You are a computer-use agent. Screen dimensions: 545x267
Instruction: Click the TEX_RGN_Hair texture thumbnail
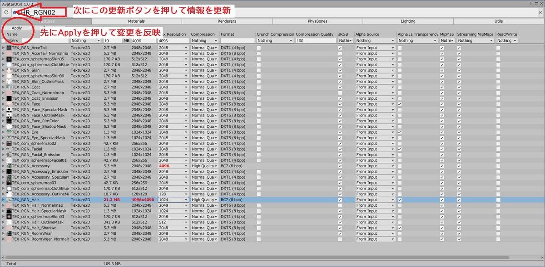9,199
